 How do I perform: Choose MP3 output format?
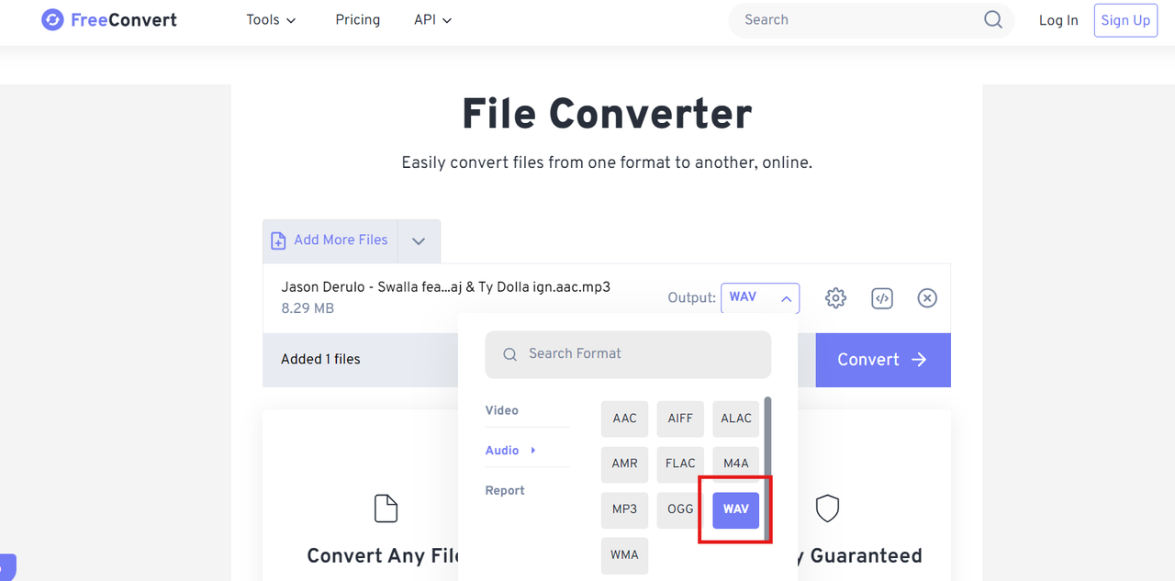point(625,509)
